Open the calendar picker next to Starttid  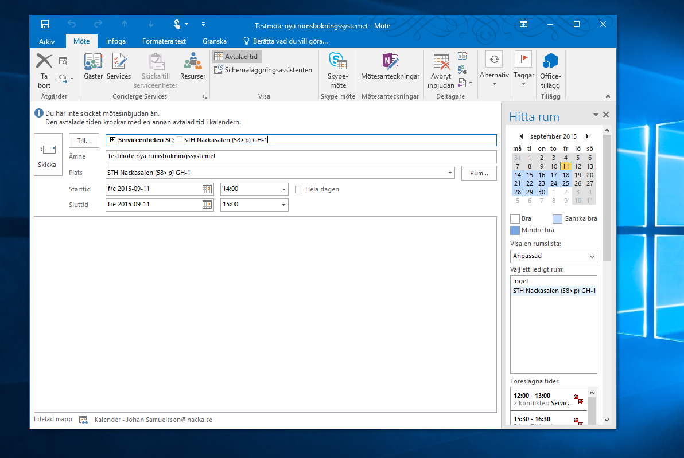[x=207, y=189]
